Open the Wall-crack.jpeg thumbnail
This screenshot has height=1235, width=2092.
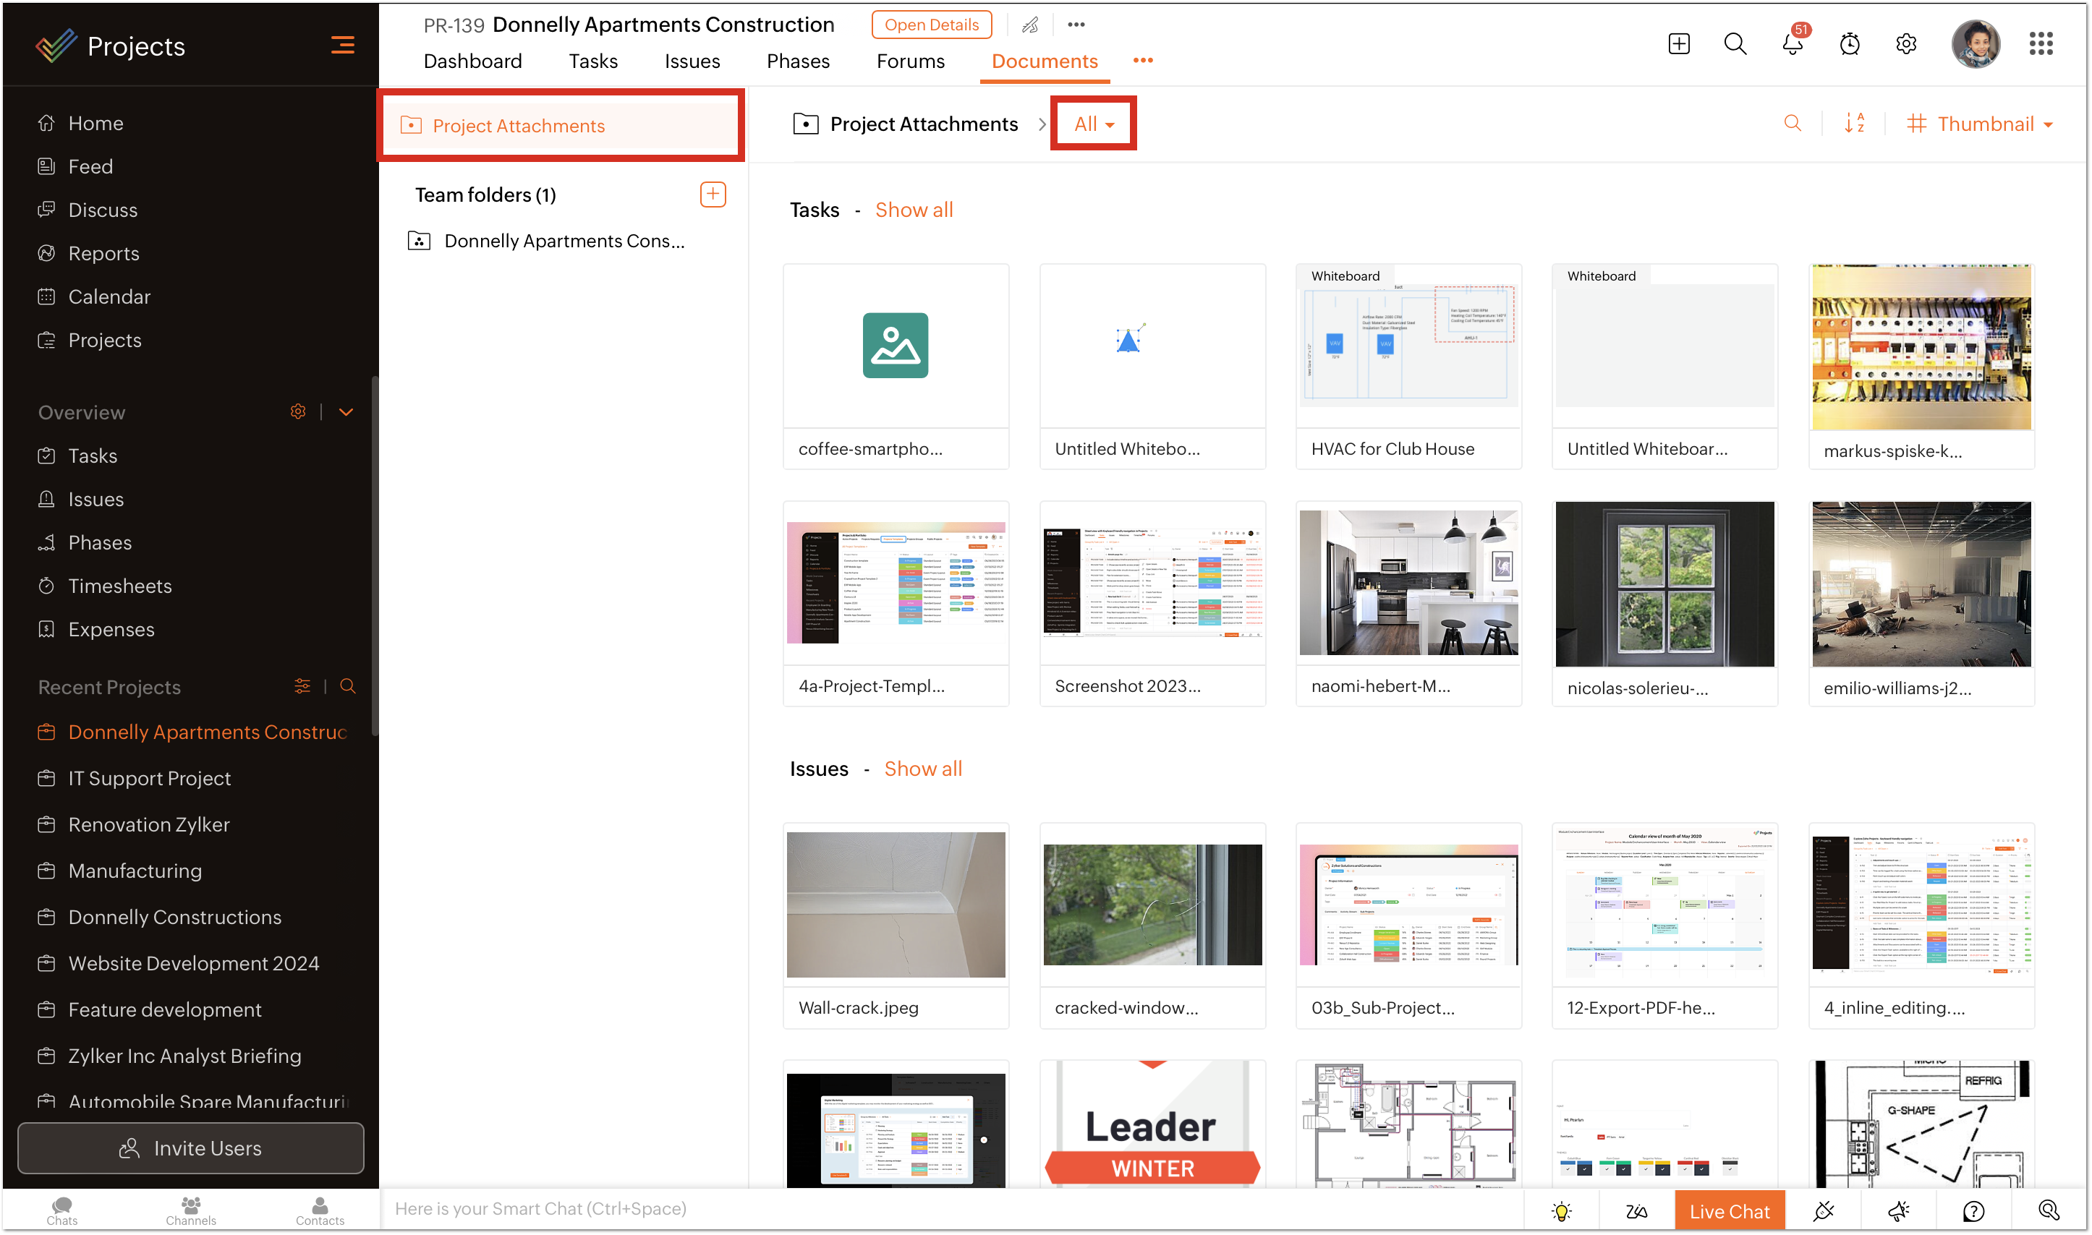[896, 905]
